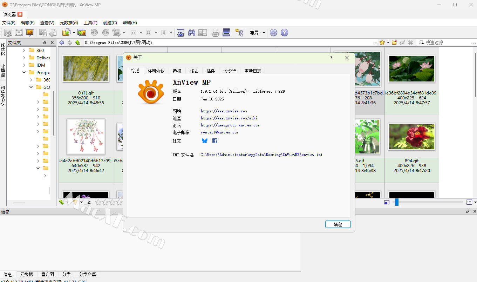The width and height of the screenshot is (477, 282).
Task: Open the favorites star dropdown arrow
Action: coord(388,42)
